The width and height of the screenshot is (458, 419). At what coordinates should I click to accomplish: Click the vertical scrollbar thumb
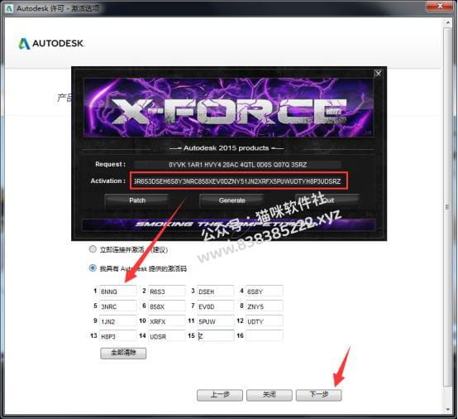tap(447, 207)
